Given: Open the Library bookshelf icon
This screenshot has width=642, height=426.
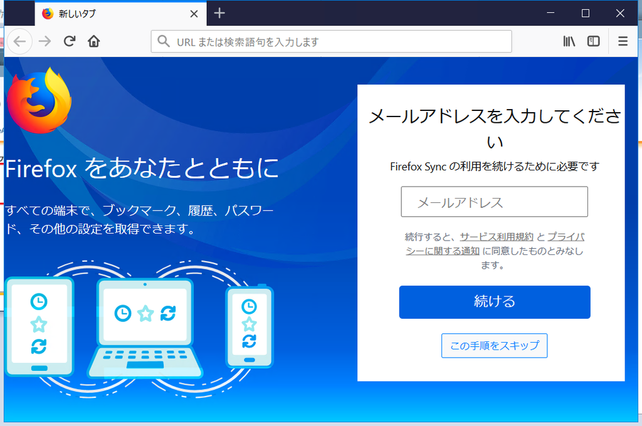Looking at the screenshot, I should [x=569, y=41].
